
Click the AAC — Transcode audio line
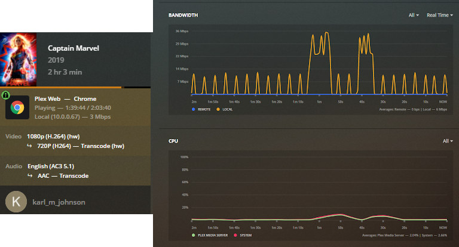click(63, 175)
